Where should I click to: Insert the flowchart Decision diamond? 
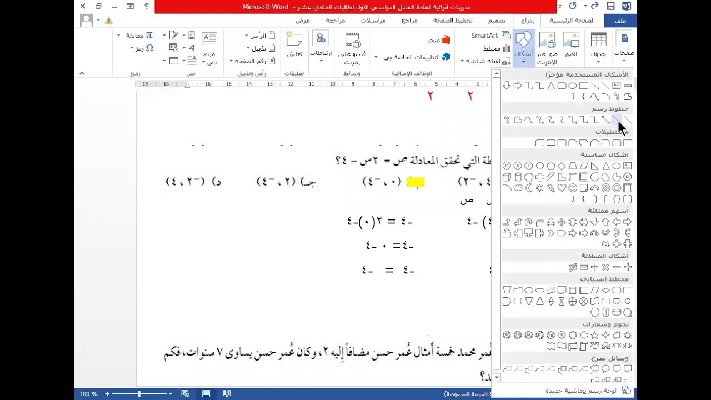point(605,290)
